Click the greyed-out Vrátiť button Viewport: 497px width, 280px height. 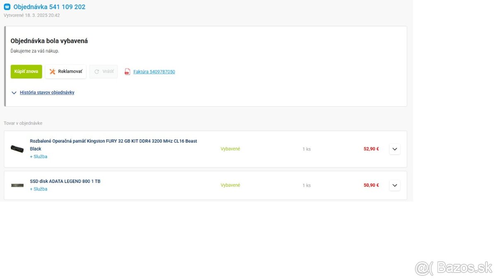pyautogui.click(x=104, y=71)
